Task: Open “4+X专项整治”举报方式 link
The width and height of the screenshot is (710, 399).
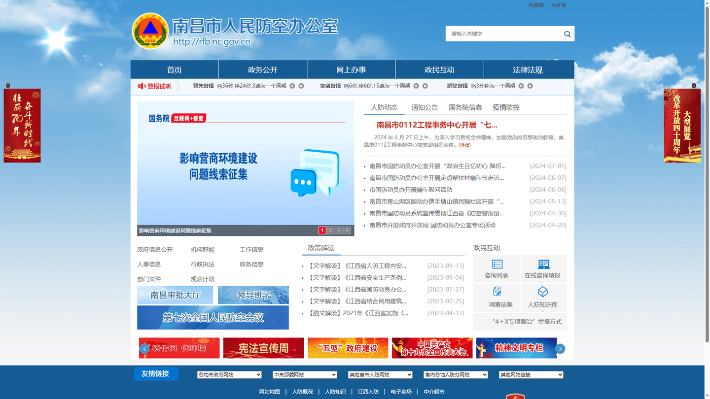Action: 527,321
